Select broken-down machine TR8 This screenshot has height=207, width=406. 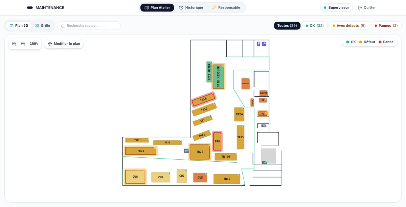pos(217,141)
